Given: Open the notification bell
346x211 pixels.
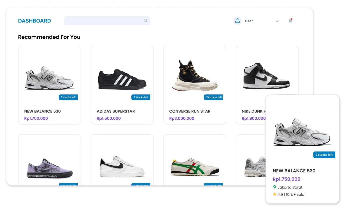Looking at the screenshot, I should point(290,21).
